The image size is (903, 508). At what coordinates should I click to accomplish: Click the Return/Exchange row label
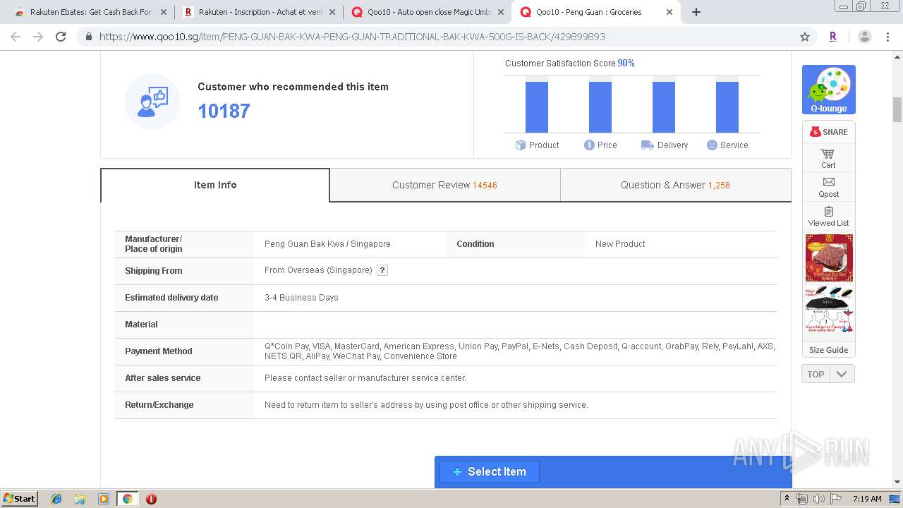pyautogui.click(x=159, y=405)
